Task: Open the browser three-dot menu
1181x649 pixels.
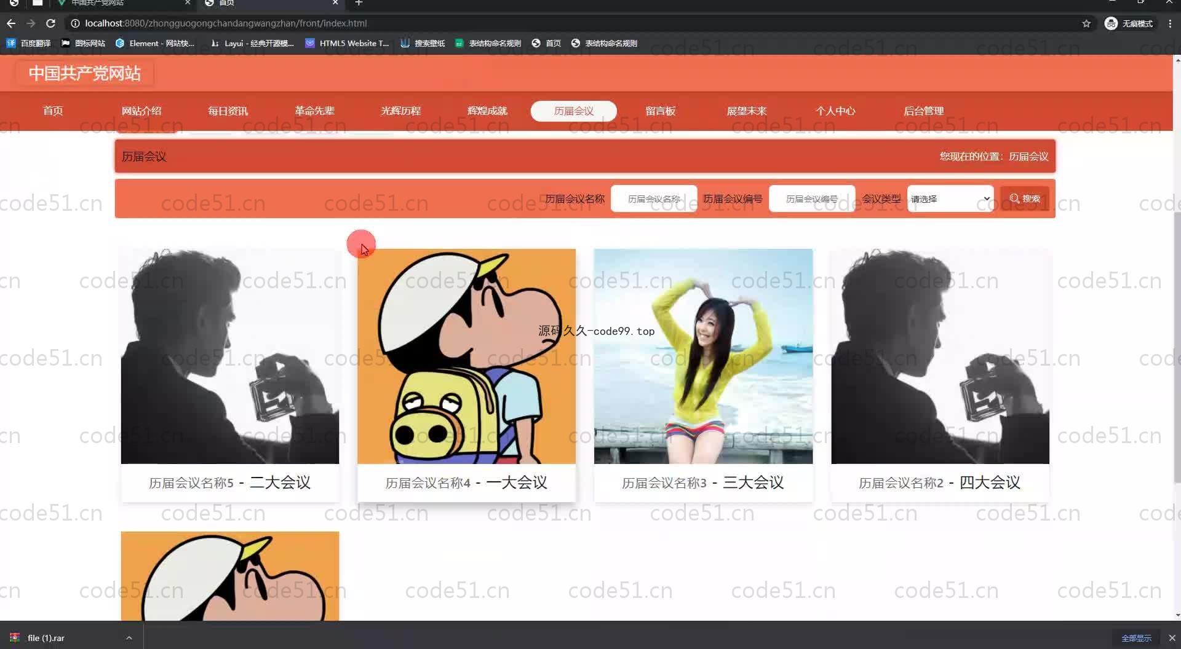Action: click(x=1170, y=23)
